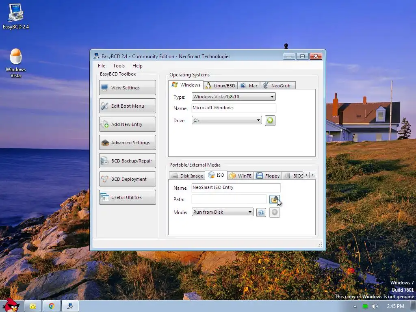Screen dimensions: 416x312
Task: Open Useful Utilities
Action: 127,197
